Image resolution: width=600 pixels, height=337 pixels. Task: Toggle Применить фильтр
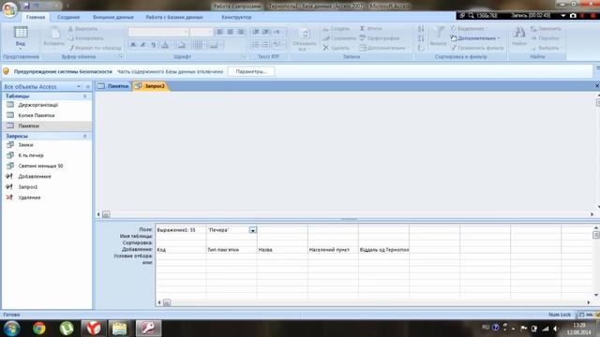(x=477, y=48)
